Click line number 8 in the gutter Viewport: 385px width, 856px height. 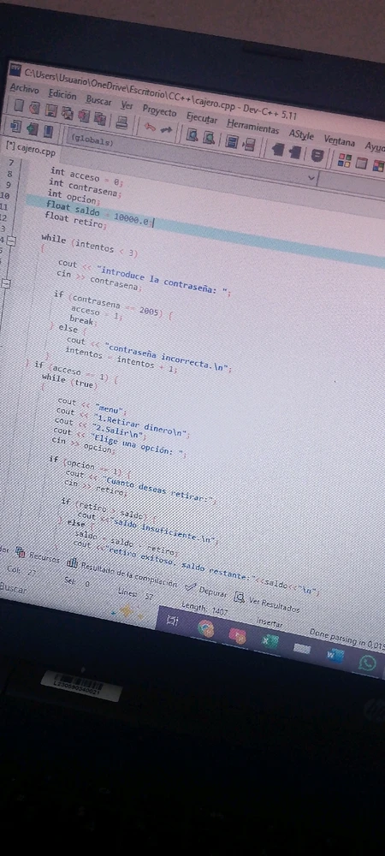9,174
